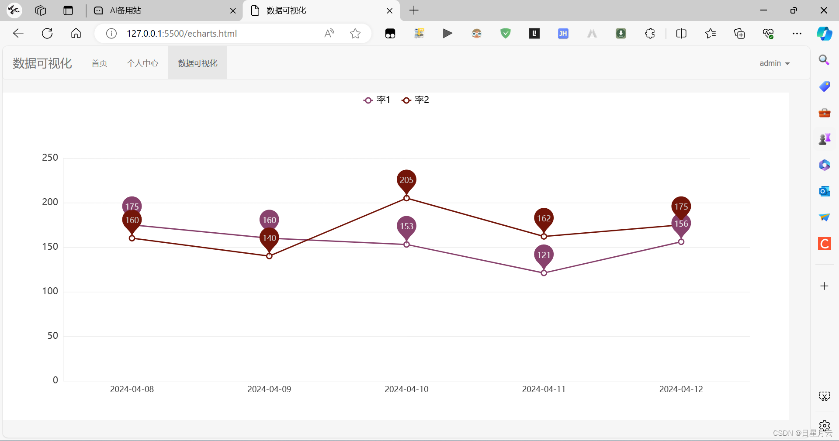Click the 162 data marker pin

tap(544, 220)
